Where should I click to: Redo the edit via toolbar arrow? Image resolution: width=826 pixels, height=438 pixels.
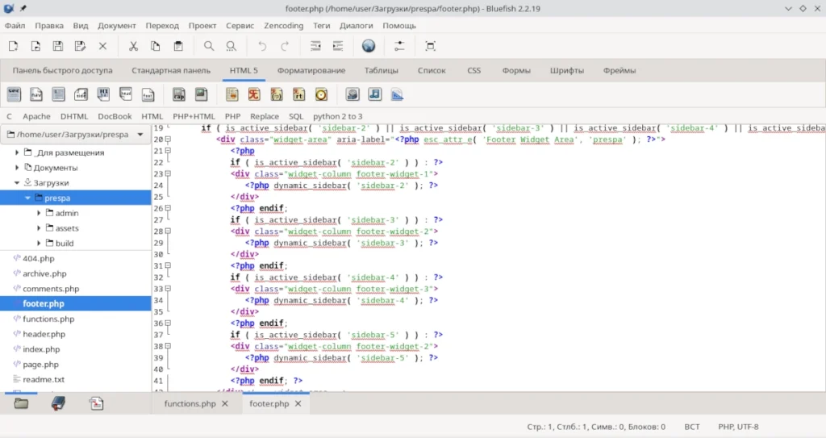(285, 47)
